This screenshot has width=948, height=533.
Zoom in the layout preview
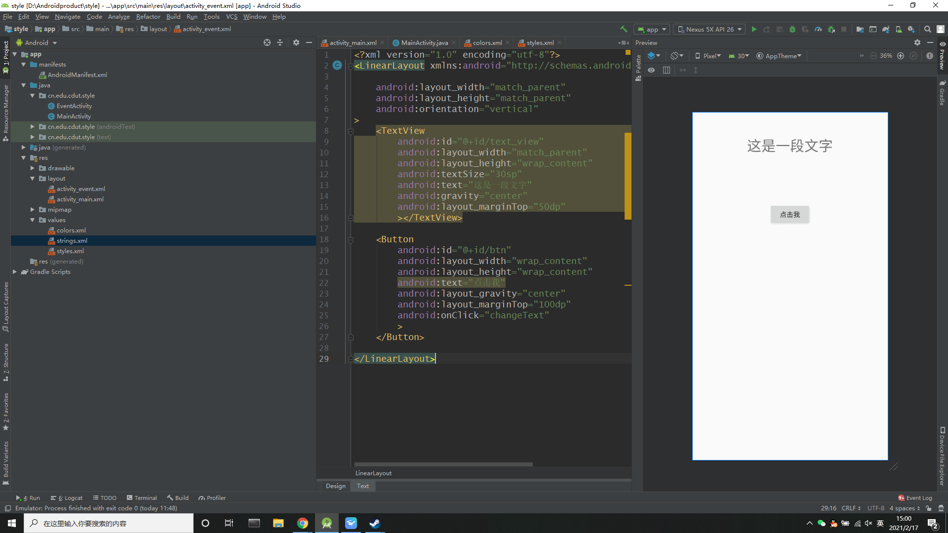[901, 56]
